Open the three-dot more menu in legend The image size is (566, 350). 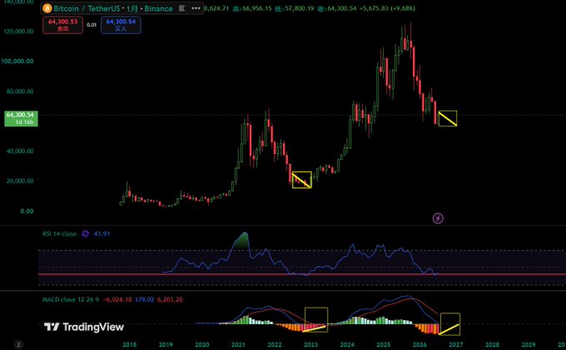click(x=196, y=8)
